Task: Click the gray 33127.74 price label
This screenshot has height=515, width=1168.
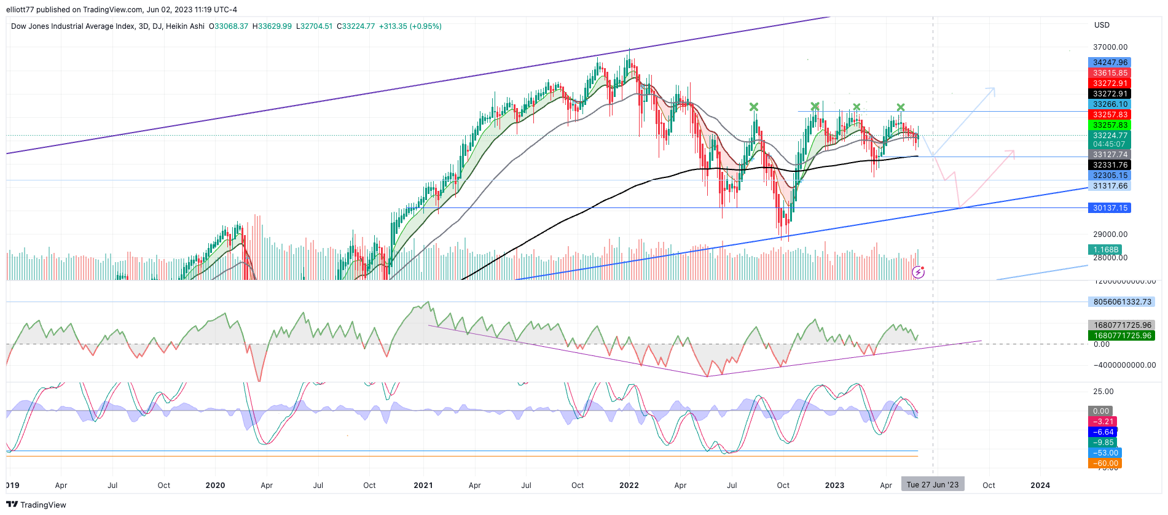Action: pyautogui.click(x=1110, y=155)
